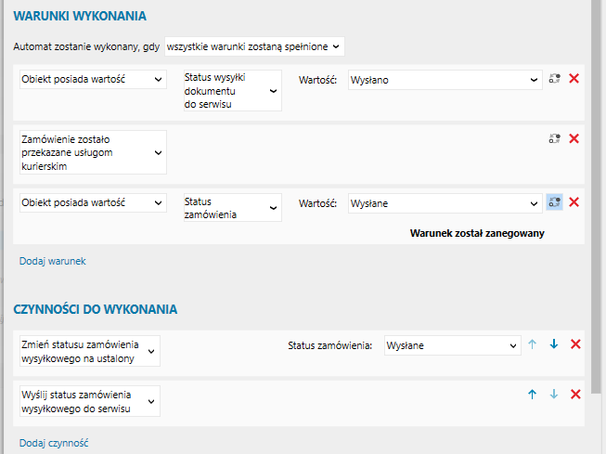606x454 pixels.
Task: Toggle negation for the courier services condition
Action: point(554,138)
